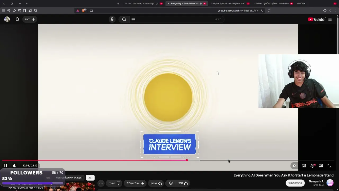Open the Genspark AI channel name link

(316, 181)
